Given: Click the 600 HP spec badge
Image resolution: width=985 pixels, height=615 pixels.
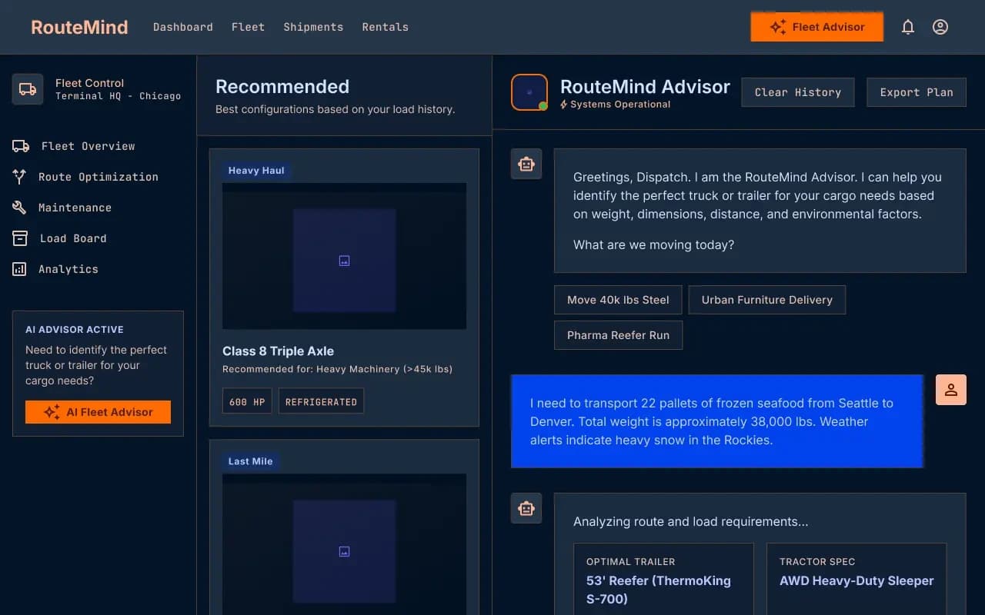Looking at the screenshot, I should [x=247, y=401].
